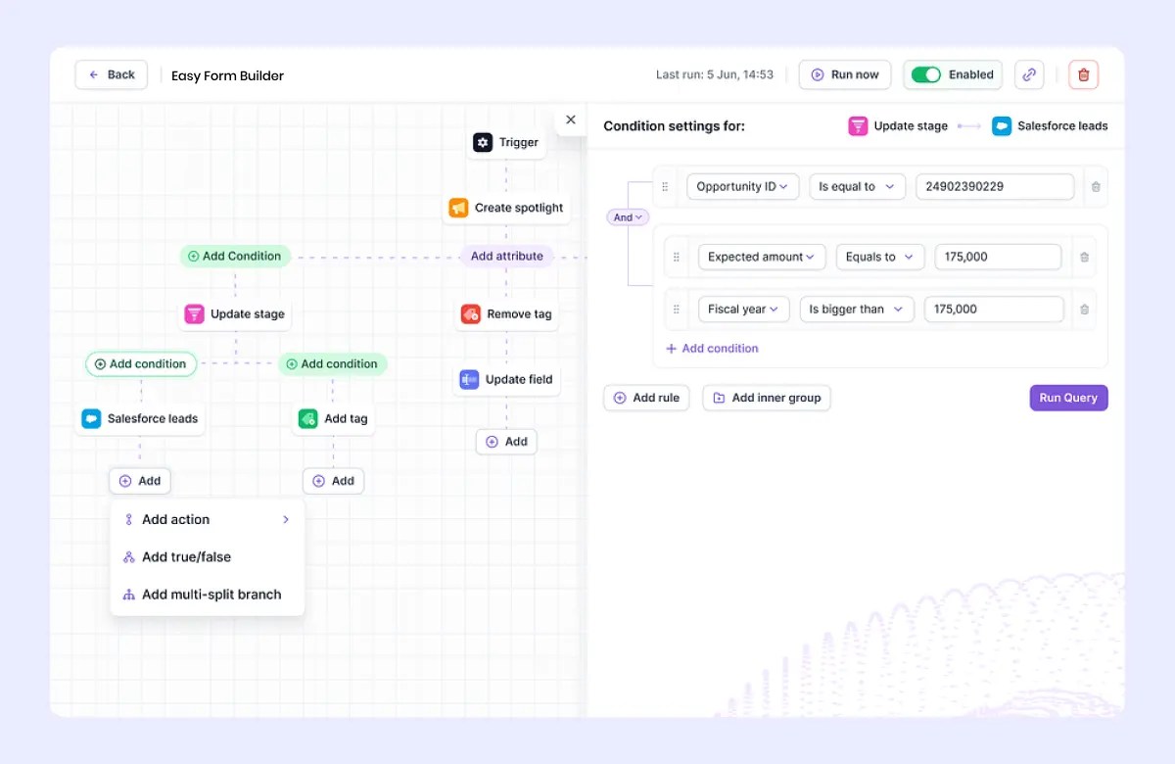
Task: Click the Back button
Action: 112,74
